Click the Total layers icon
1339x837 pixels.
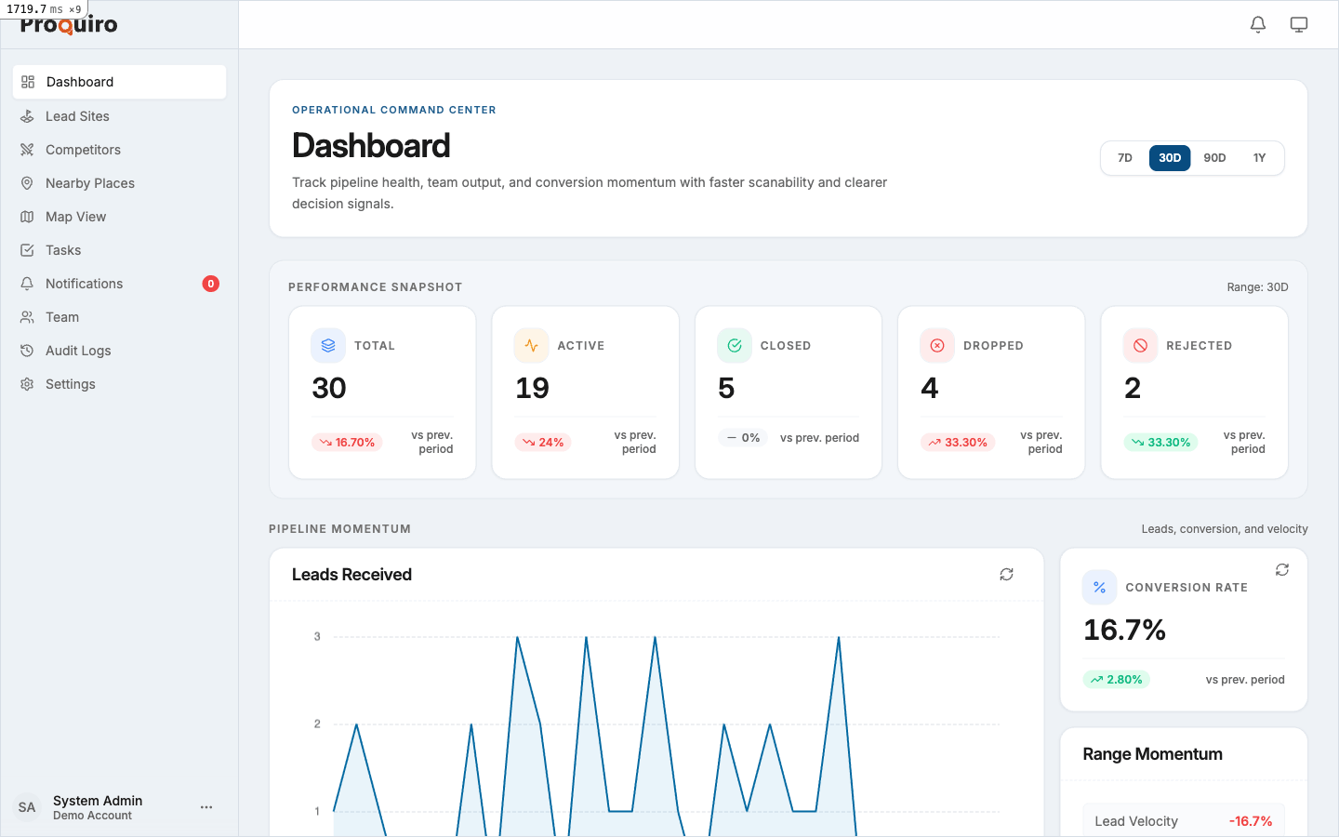click(328, 345)
